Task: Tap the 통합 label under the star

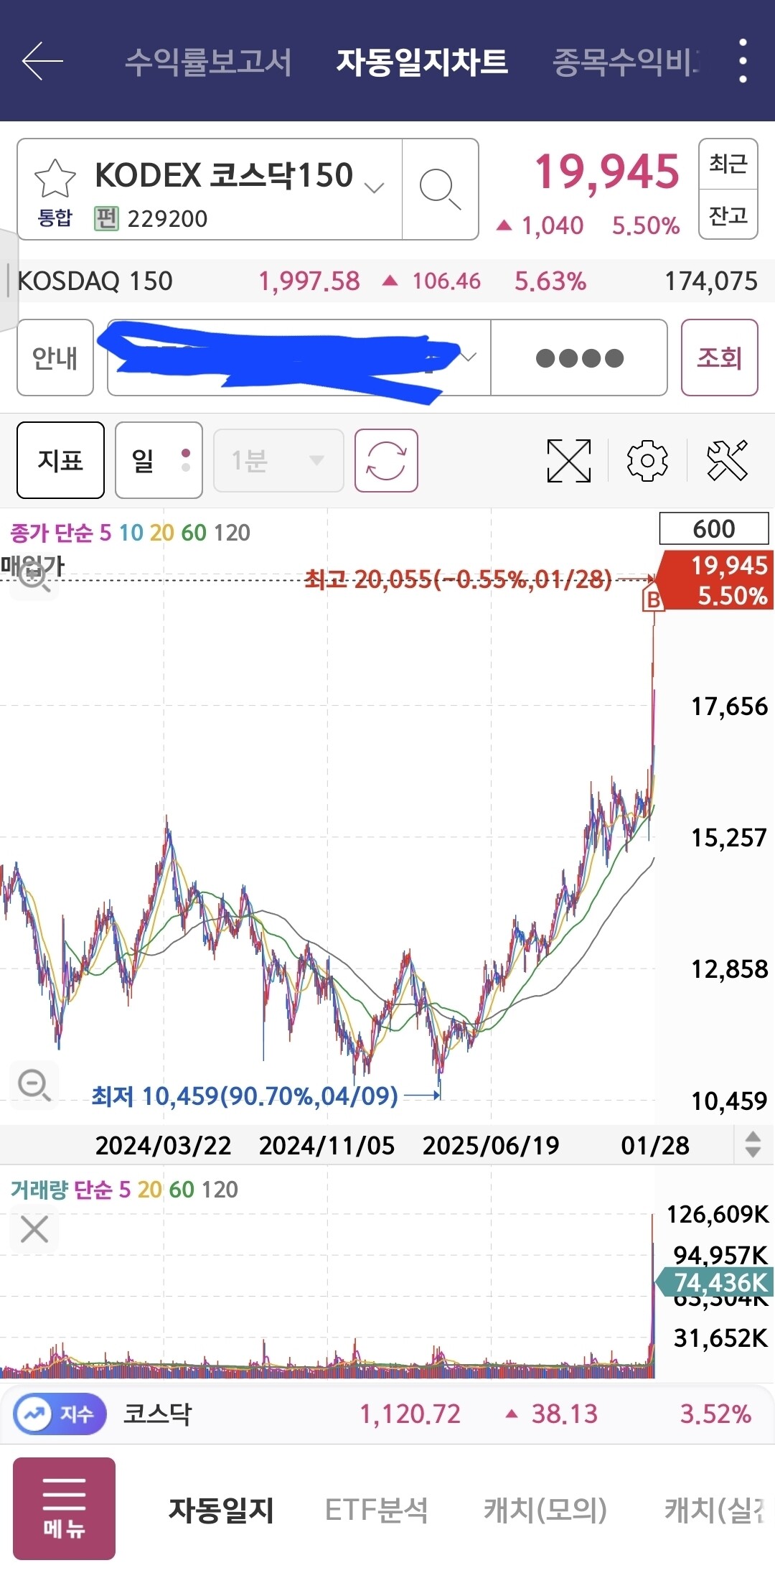Action: pyautogui.click(x=55, y=218)
